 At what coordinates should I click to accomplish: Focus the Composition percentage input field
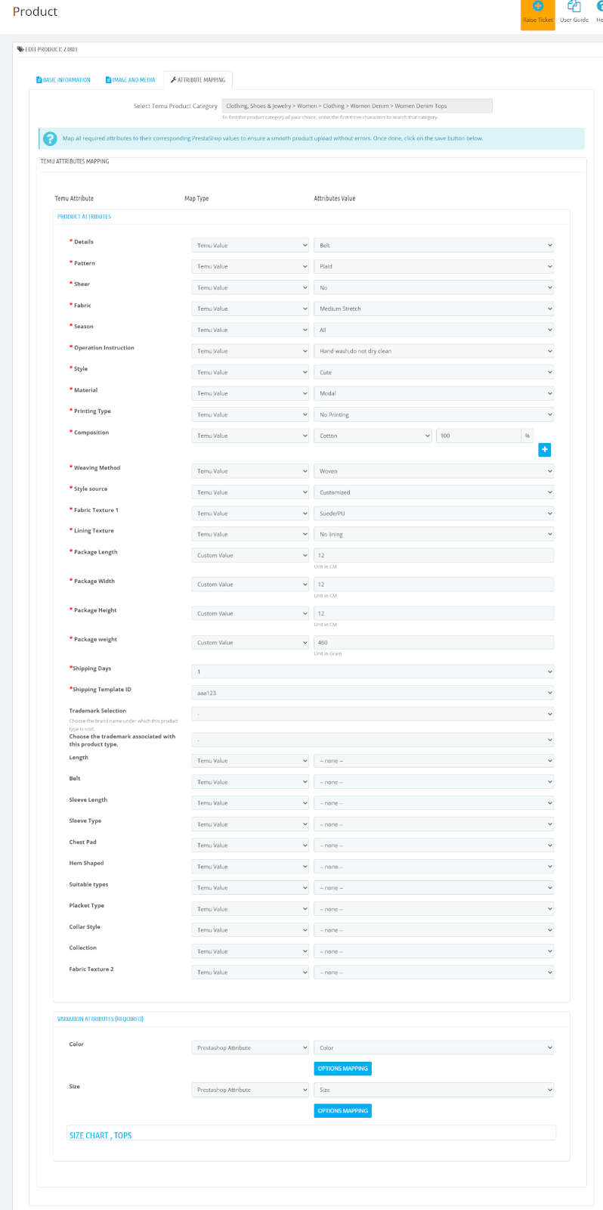[478, 436]
